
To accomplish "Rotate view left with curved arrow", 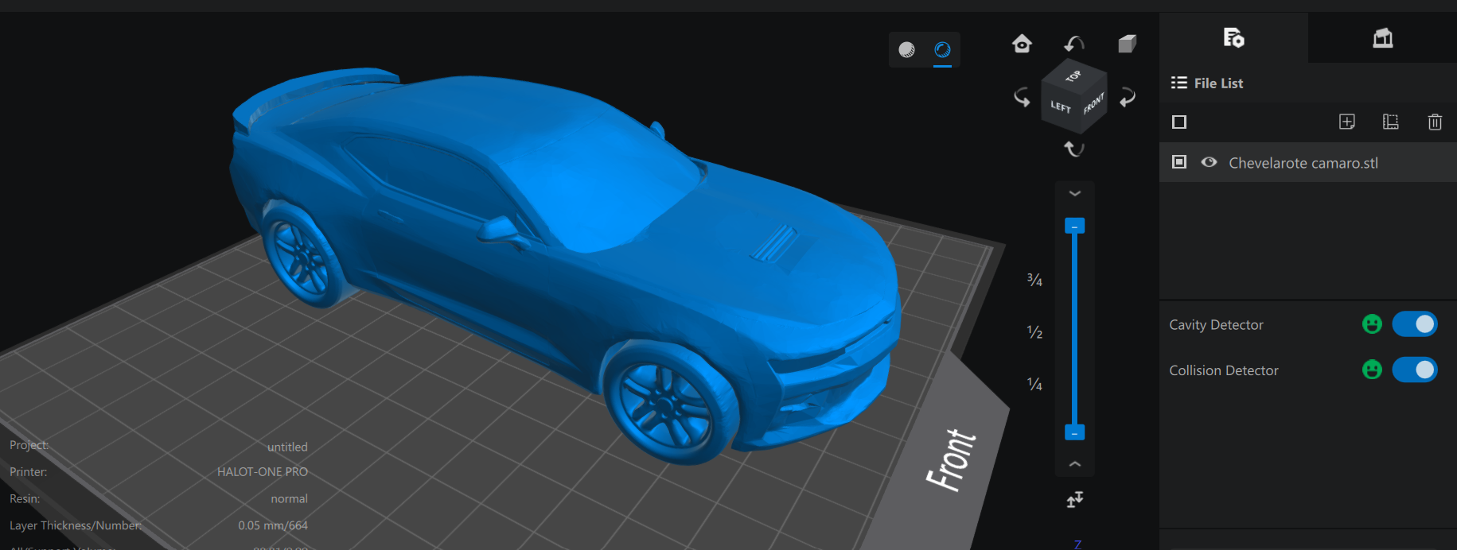I will (1022, 98).
